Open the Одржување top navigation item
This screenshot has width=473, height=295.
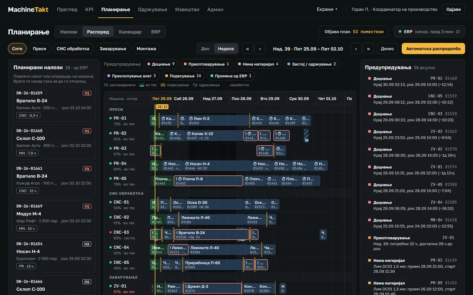pos(153,9)
